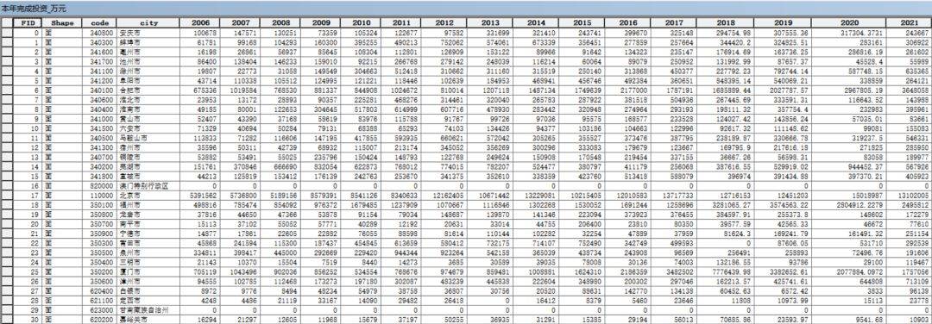Click the city cell 甘南藏族自治州
This screenshot has height=324, width=932.
click(x=148, y=309)
